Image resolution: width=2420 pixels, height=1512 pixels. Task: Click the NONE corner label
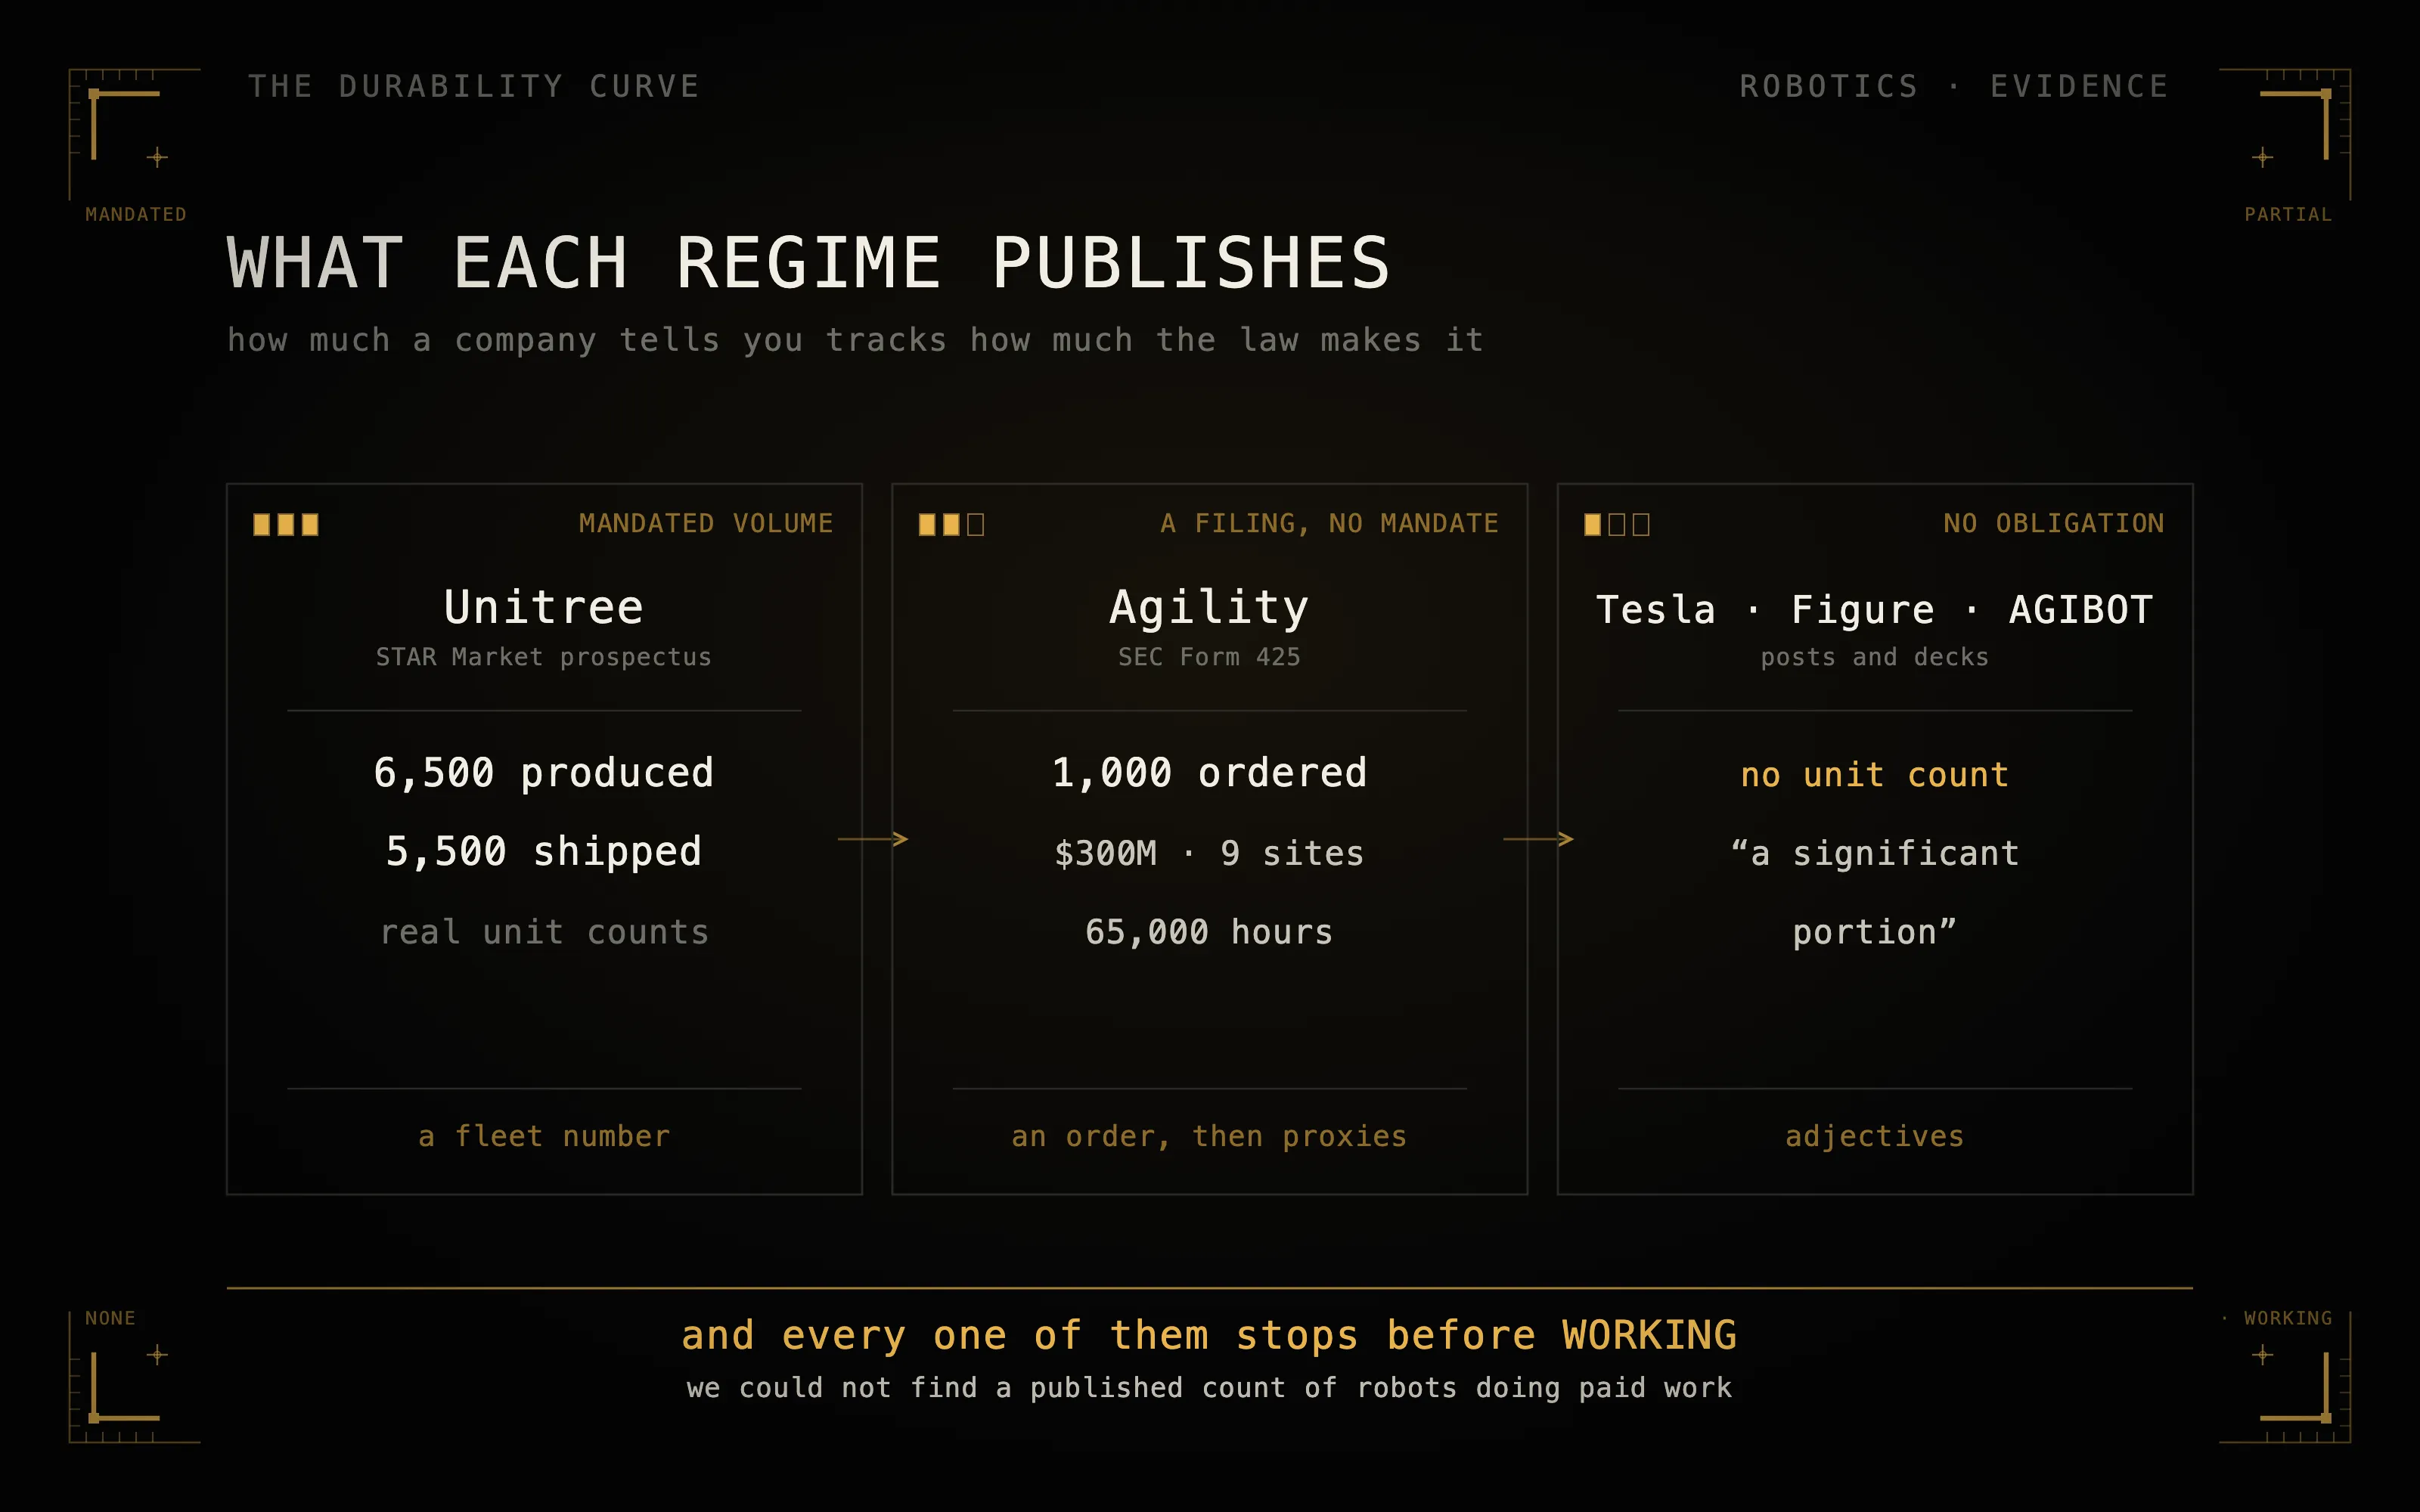pyautogui.click(x=110, y=1319)
